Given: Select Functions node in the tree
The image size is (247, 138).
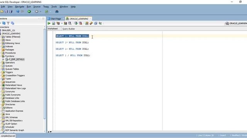Looking at the screenshot, I should 10,56.
